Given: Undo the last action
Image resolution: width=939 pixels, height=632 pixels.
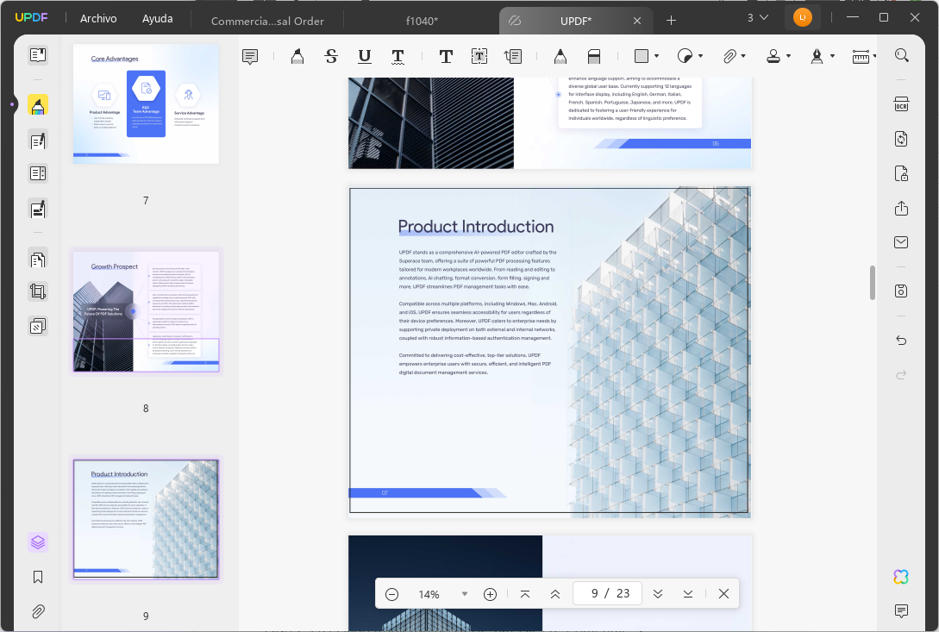Looking at the screenshot, I should 901,341.
